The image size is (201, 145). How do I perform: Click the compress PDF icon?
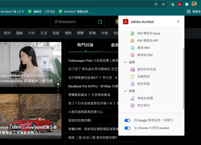point(132,48)
